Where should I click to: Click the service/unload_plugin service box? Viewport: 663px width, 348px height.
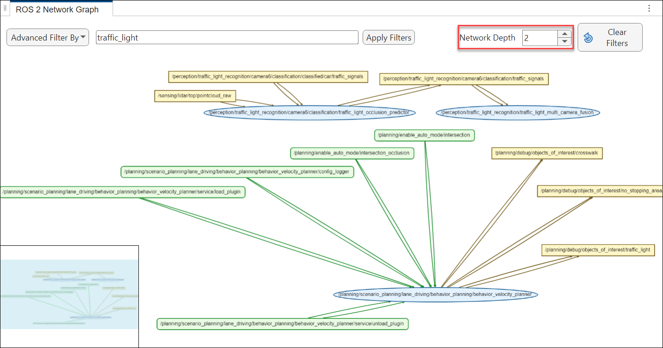tap(282, 324)
